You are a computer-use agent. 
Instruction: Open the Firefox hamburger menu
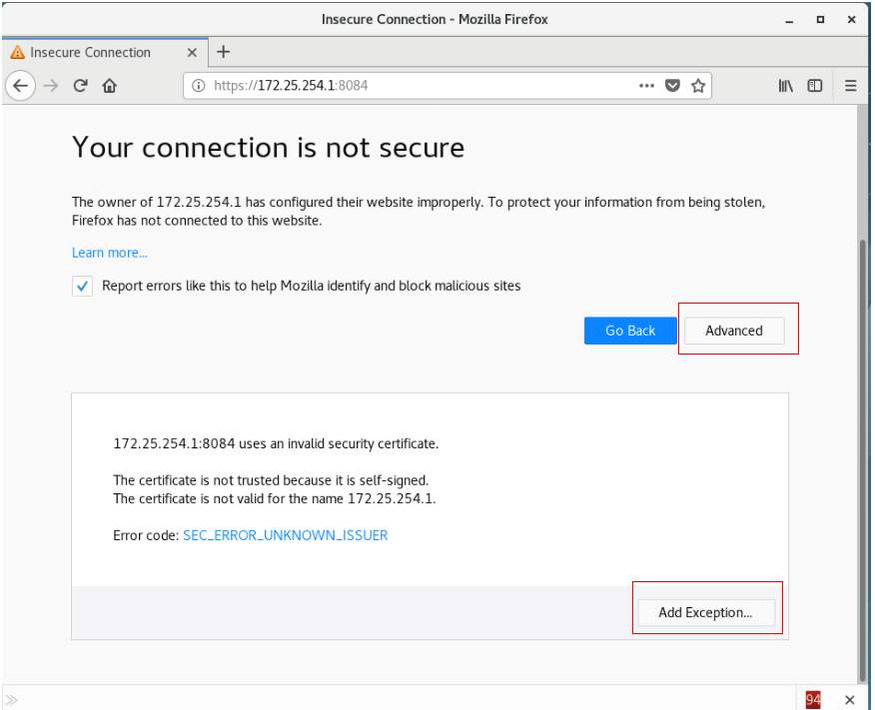(x=850, y=86)
